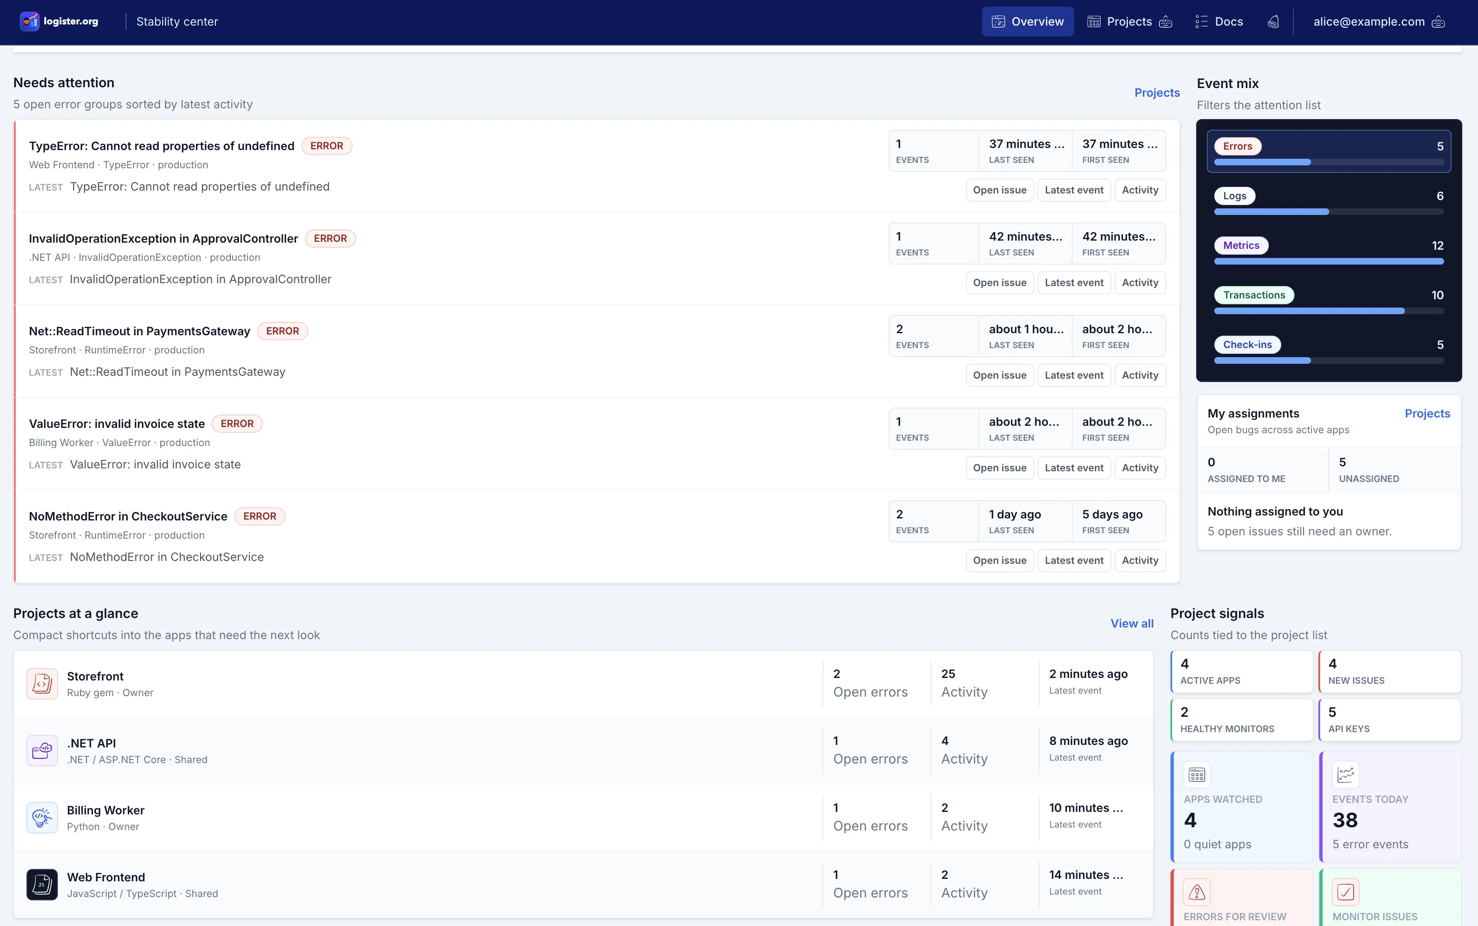1478x926 pixels.
Task: Click the Errors for Review warning icon
Action: [1197, 893]
